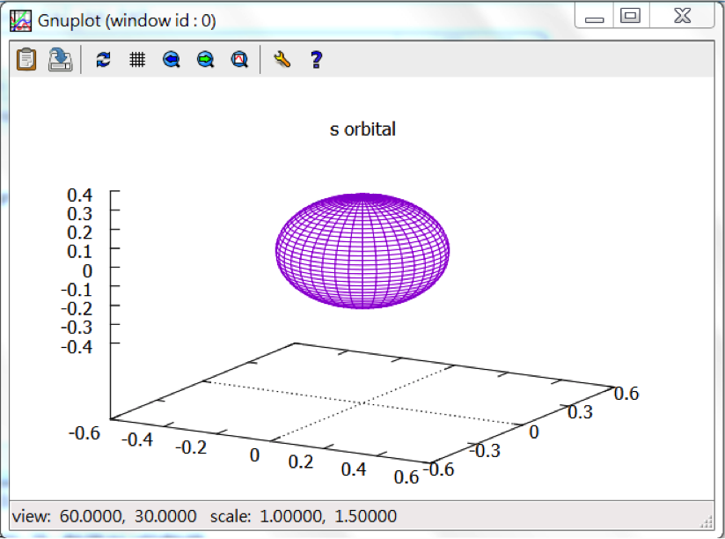Click the scale readout in status bar

pos(304,516)
